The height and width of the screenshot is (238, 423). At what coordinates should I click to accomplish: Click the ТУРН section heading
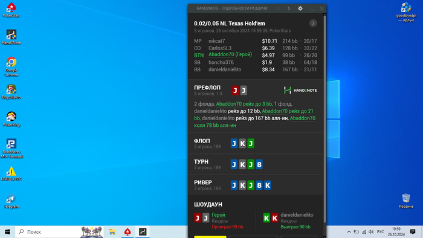click(x=201, y=162)
